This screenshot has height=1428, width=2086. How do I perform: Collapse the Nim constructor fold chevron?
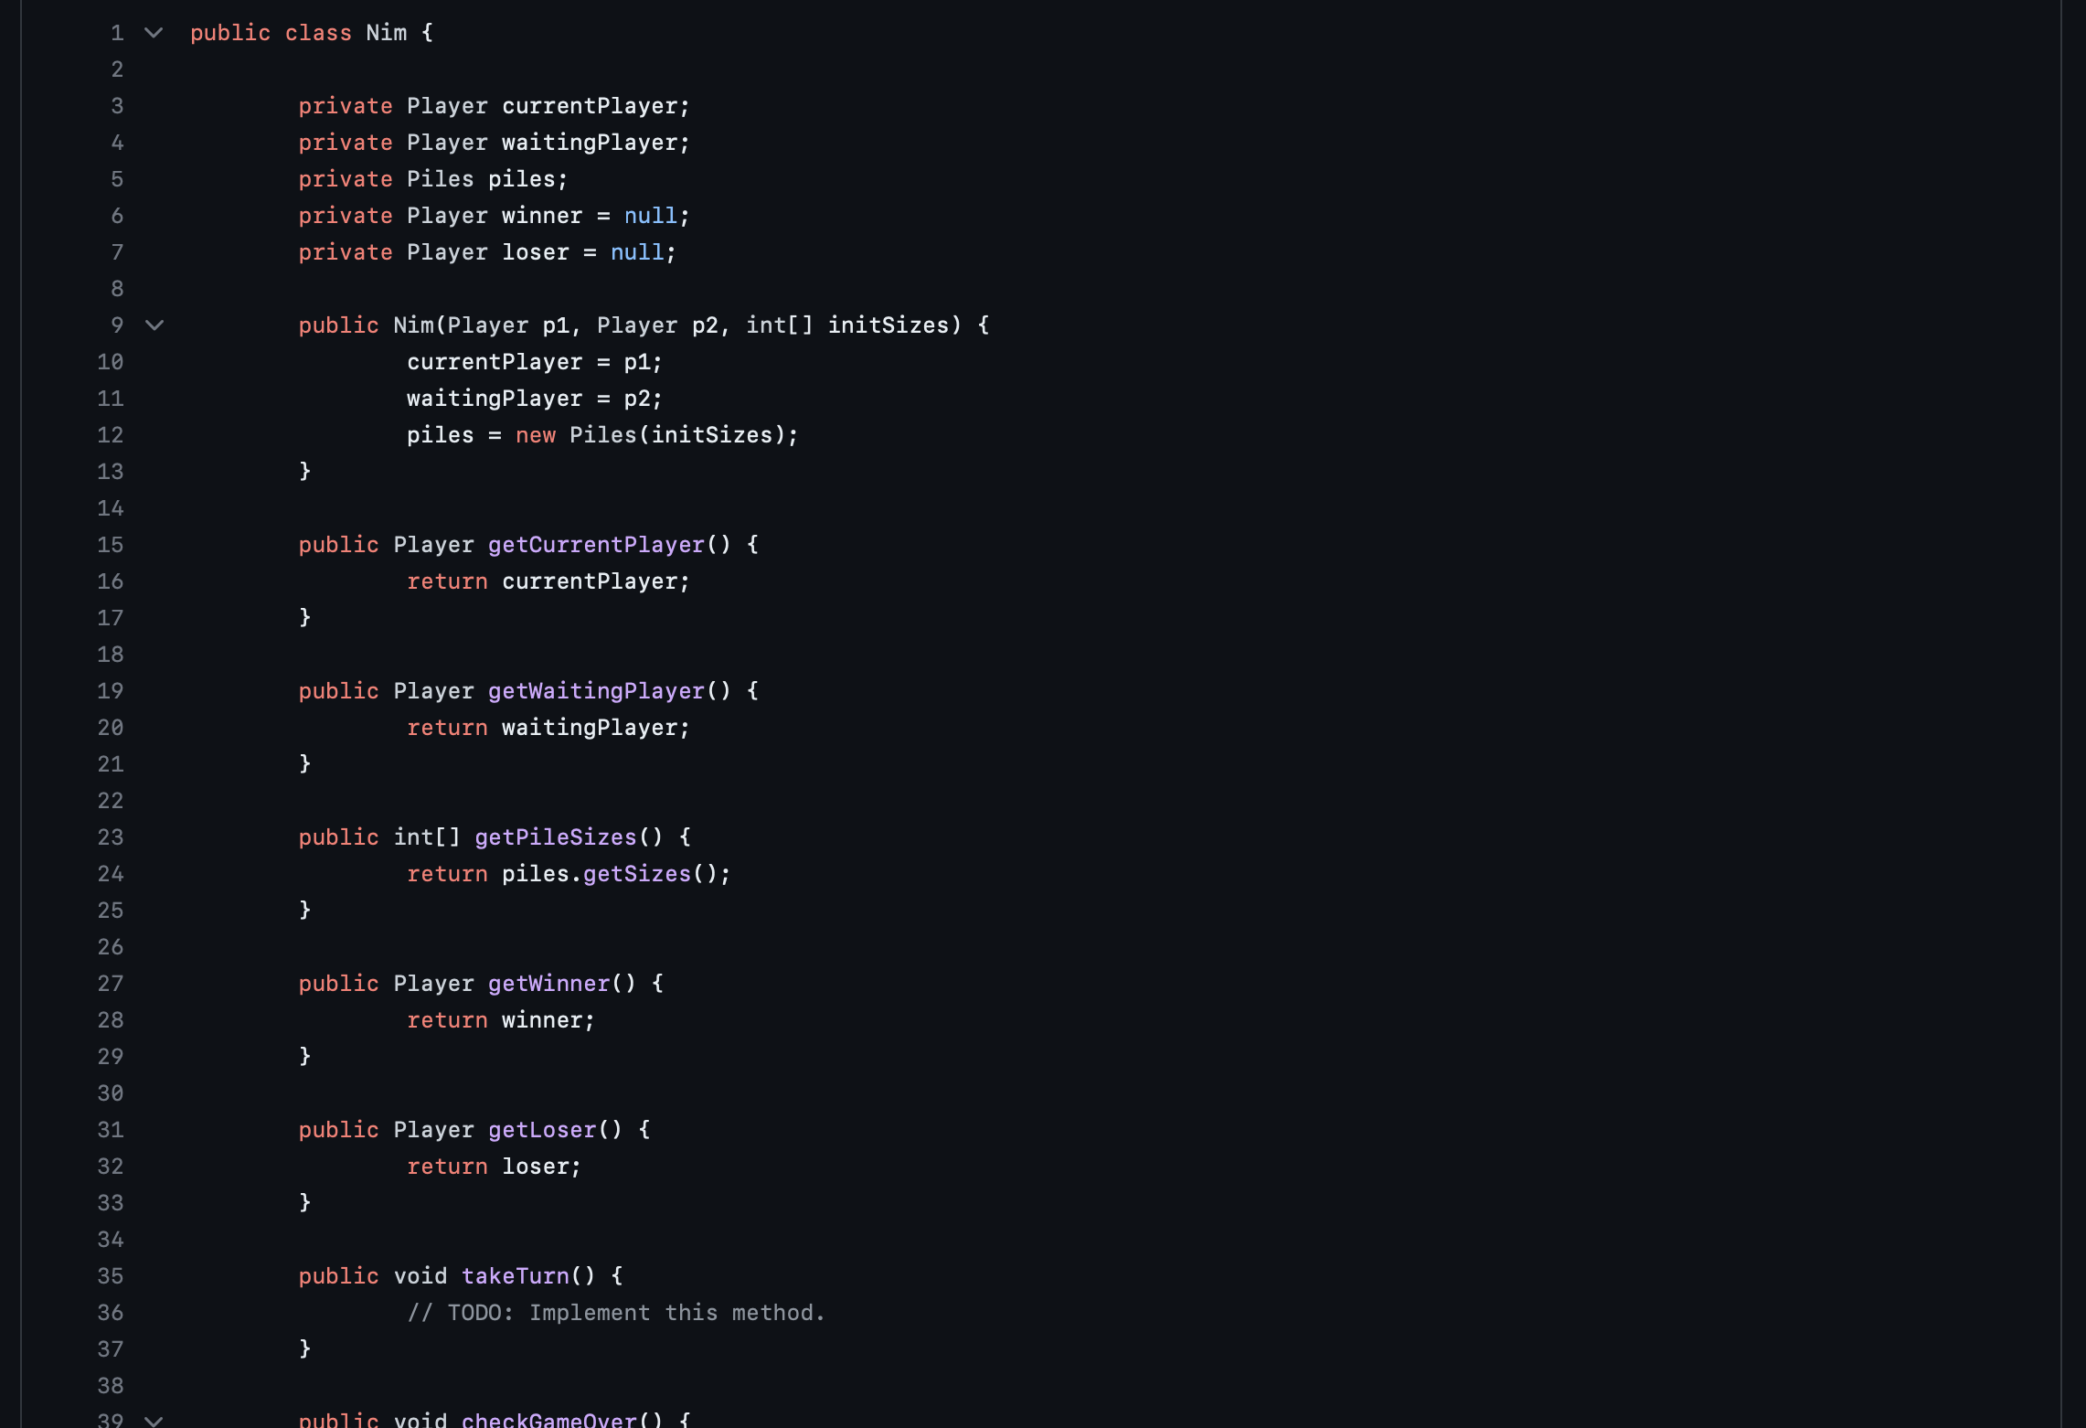154,325
